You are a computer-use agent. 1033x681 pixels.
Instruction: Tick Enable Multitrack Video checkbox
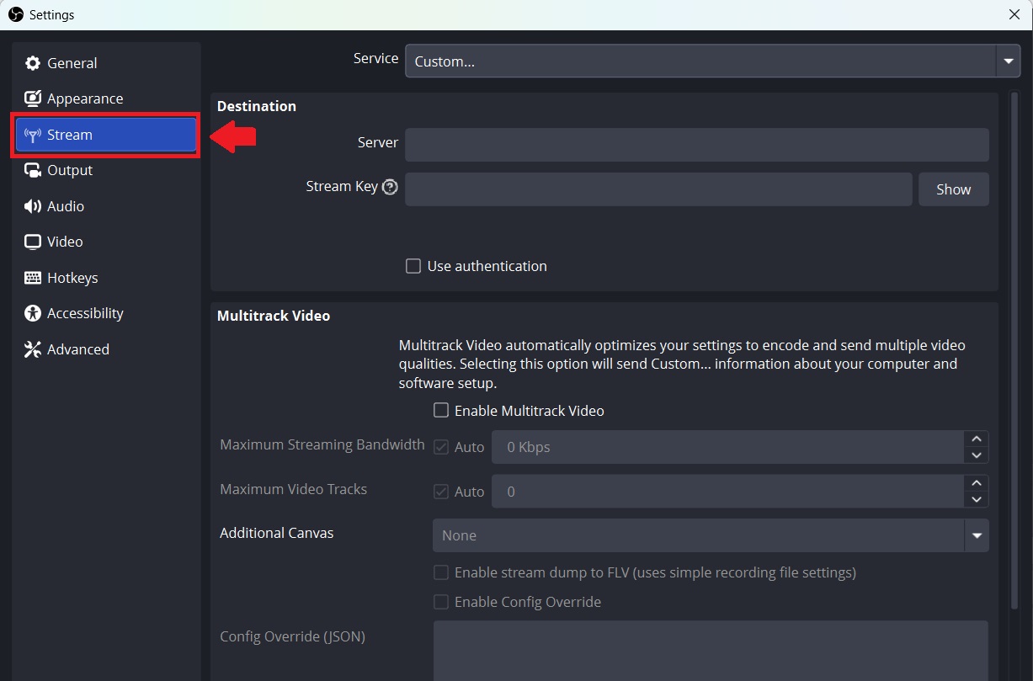(x=440, y=411)
